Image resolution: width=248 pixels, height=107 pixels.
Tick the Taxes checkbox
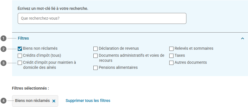(171, 56)
